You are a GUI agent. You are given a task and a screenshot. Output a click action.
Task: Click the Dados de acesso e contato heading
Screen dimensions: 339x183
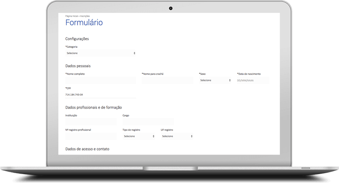[x=87, y=149]
